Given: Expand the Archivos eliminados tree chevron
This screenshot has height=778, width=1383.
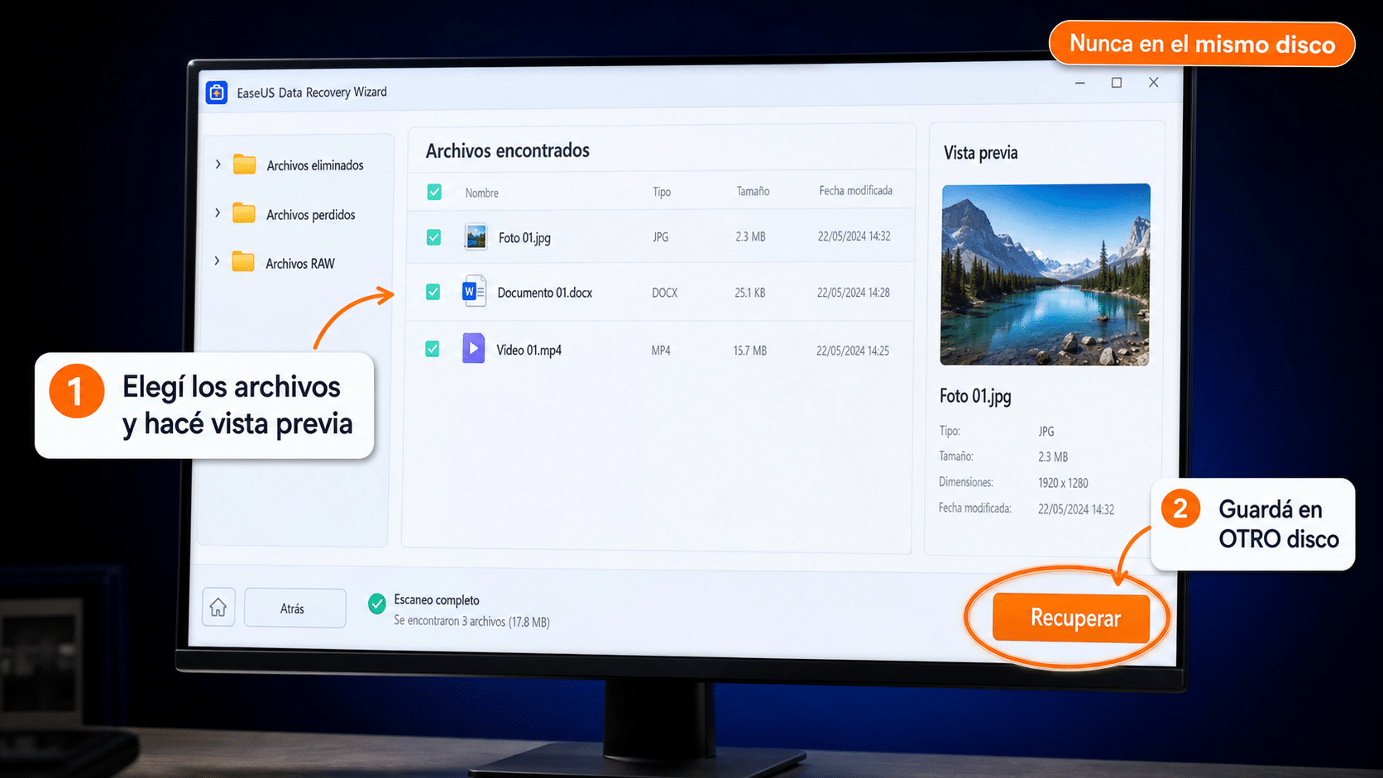Looking at the screenshot, I should [x=218, y=165].
